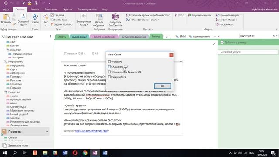
Task: Click the search field containing обучение
Action: [255, 36]
